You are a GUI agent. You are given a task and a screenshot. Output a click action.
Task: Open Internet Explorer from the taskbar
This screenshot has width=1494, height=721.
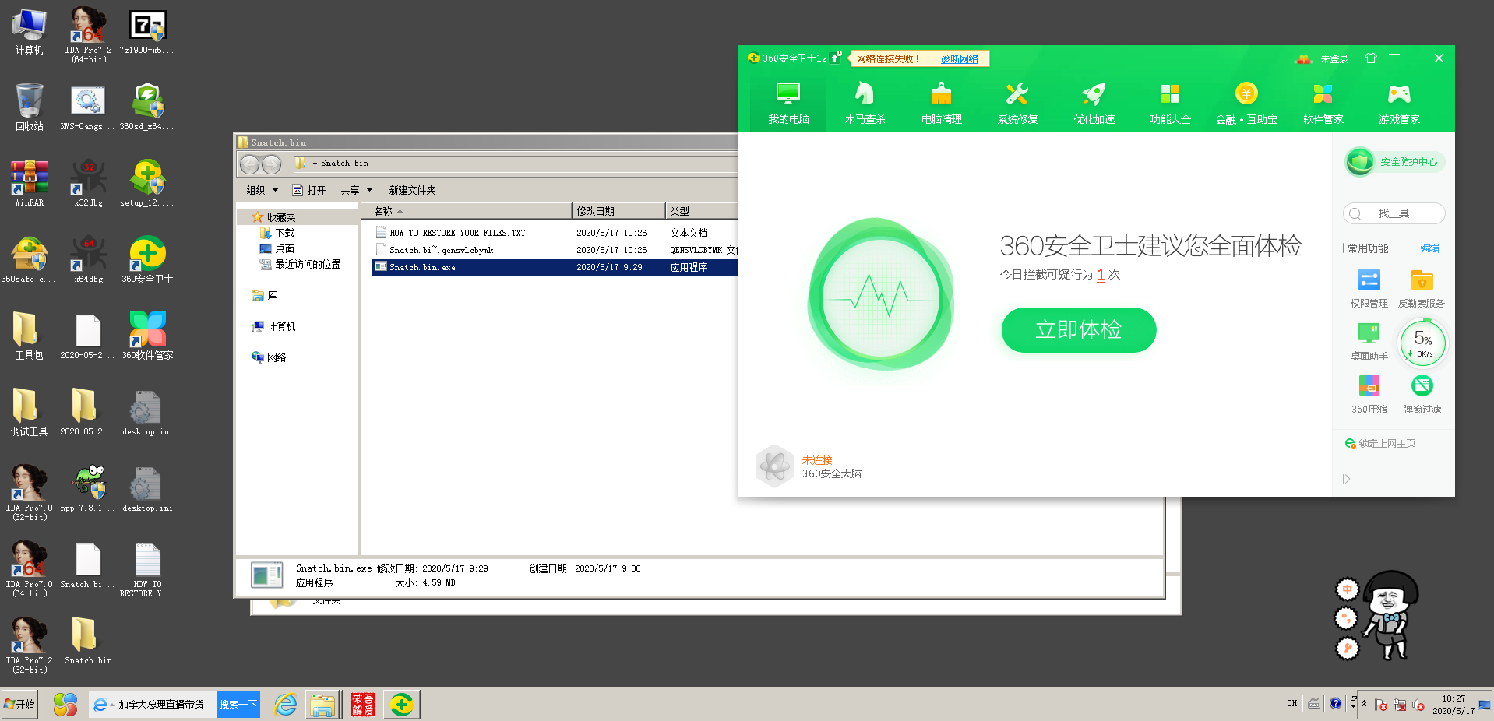[286, 705]
